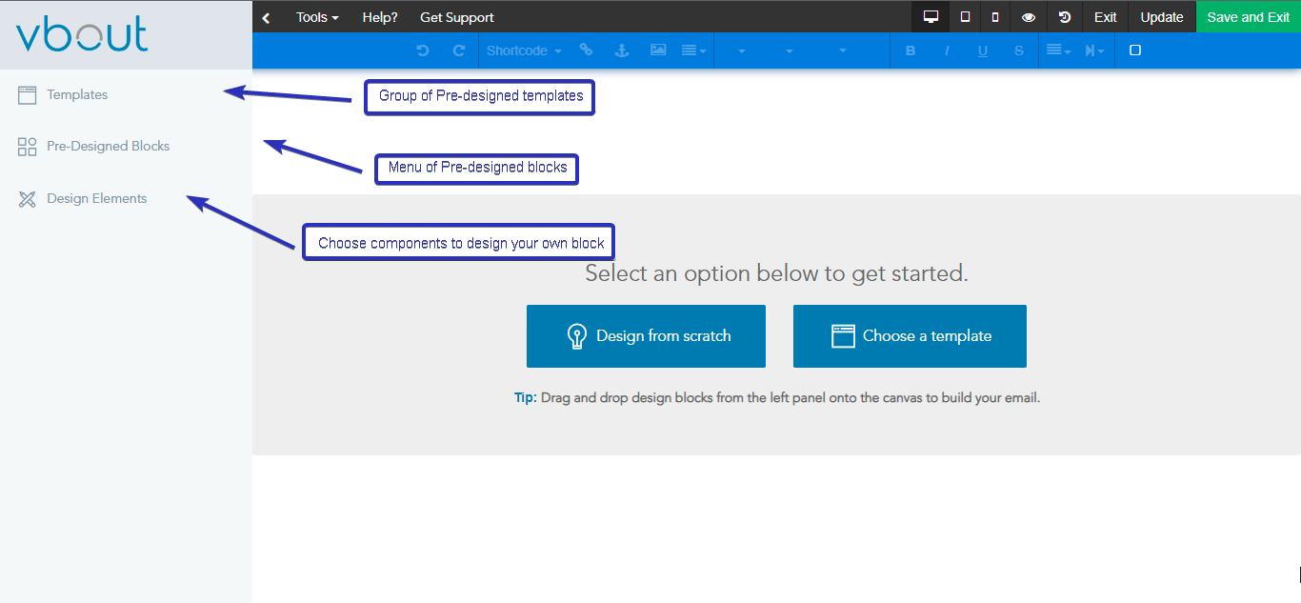Open revision history clock icon
The height and width of the screenshot is (603, 1301).
point(1065,17)
